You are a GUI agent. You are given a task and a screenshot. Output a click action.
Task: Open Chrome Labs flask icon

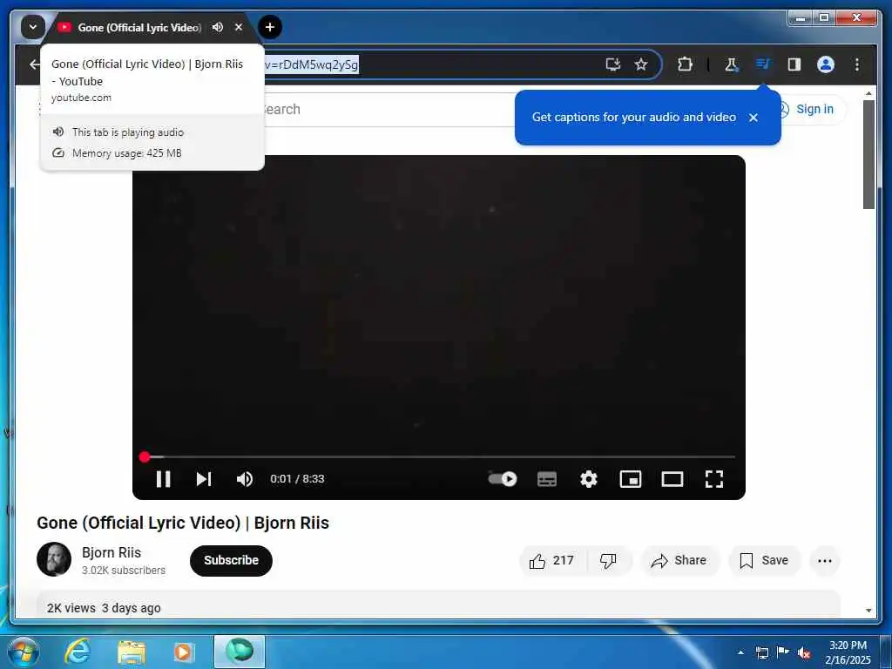(x=732, y=64)
